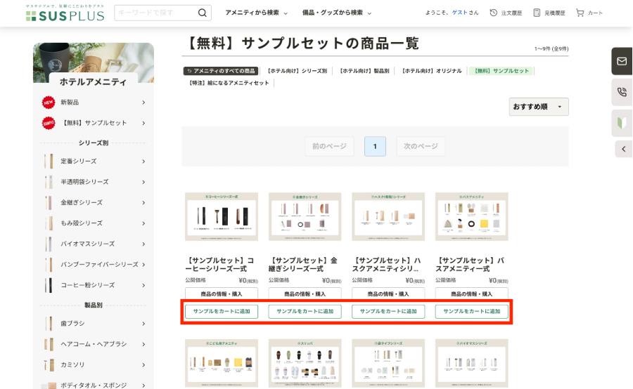Expand コーヒー粉シリーズ chevron arrow
The image size is (633, 389).
143,285
